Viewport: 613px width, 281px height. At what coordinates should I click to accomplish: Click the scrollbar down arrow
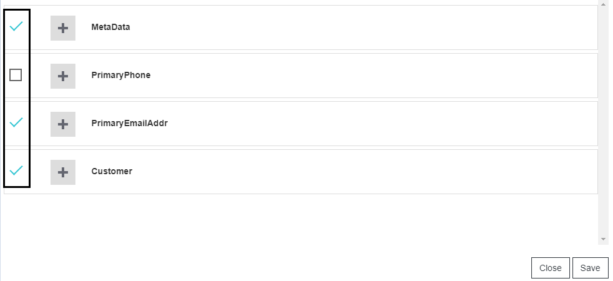603,239
